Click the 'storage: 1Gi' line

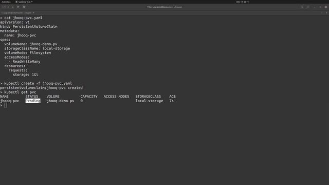pyautogui.click(x=25, y=75)
